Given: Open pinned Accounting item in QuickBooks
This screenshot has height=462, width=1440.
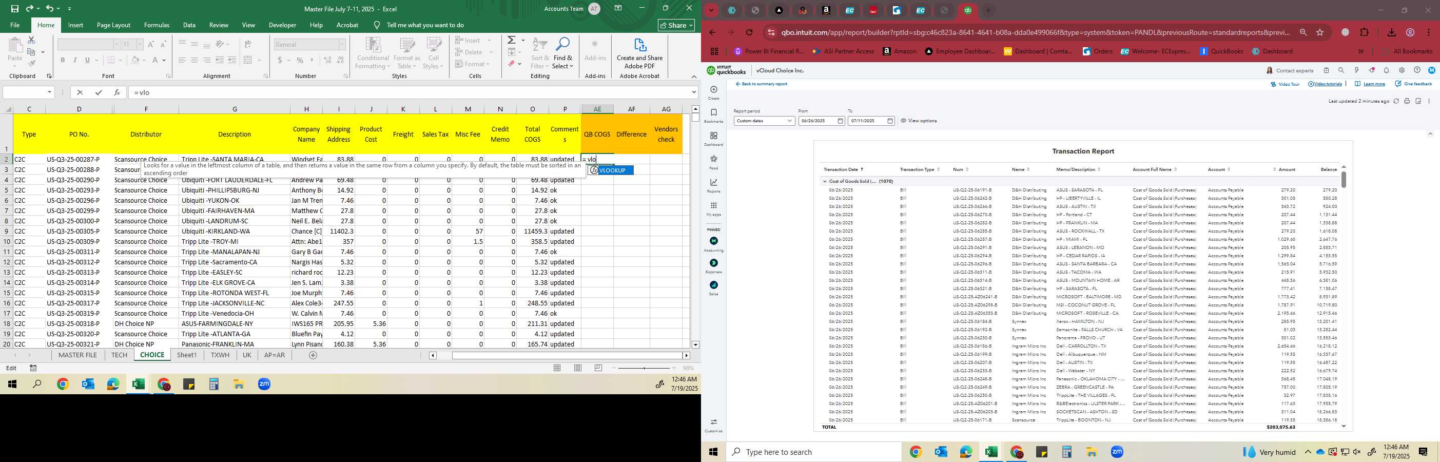Looking at the screenshot, I should (x=713, y=244).
